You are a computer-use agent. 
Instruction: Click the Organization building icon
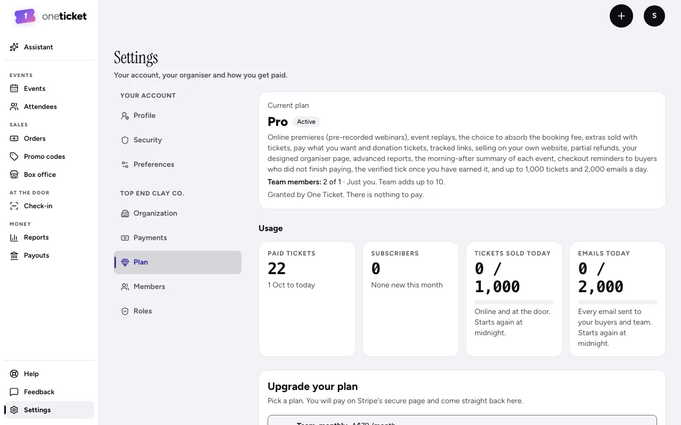[x=125, y=214]
